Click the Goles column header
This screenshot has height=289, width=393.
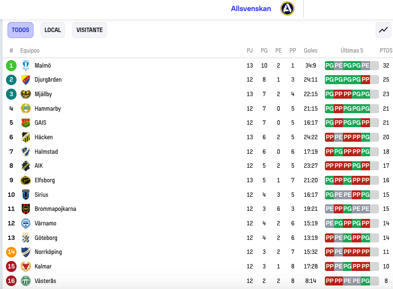coord(310,51)
